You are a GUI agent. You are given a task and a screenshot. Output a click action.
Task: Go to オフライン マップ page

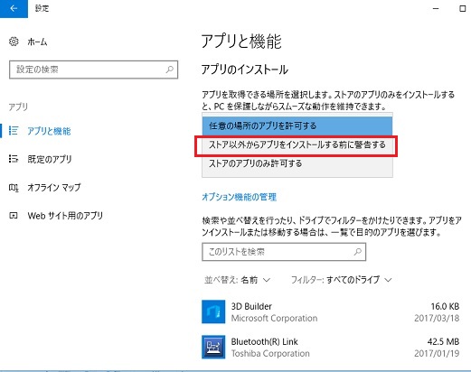pyautogui.click(x=54, y=188)
